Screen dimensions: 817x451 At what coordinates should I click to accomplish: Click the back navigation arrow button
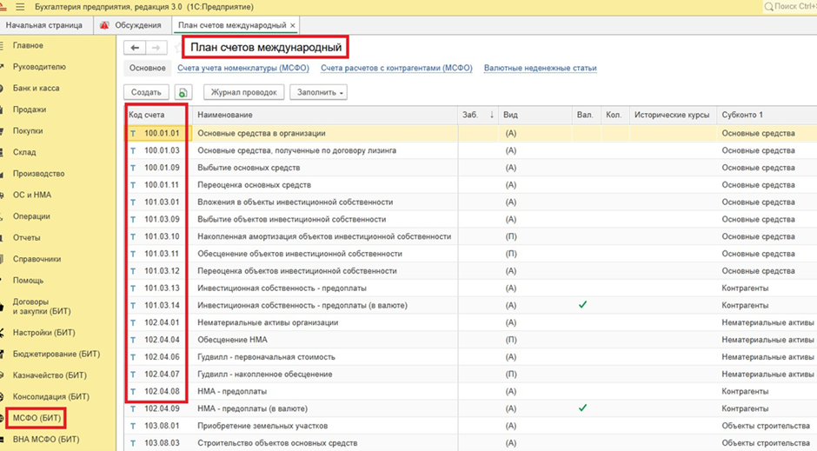click(x=135, y=48)
